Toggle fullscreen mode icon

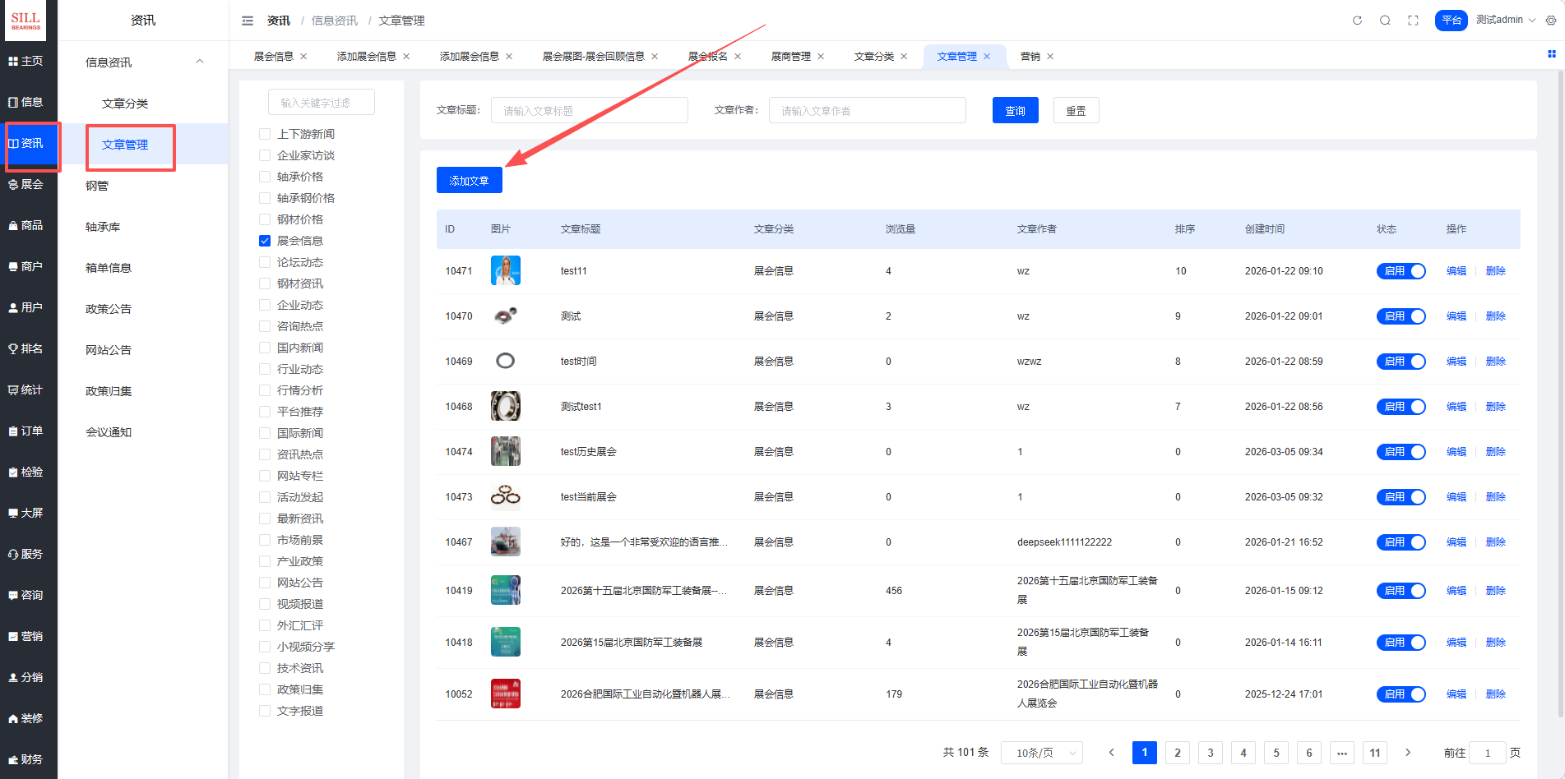(1413, 21)
